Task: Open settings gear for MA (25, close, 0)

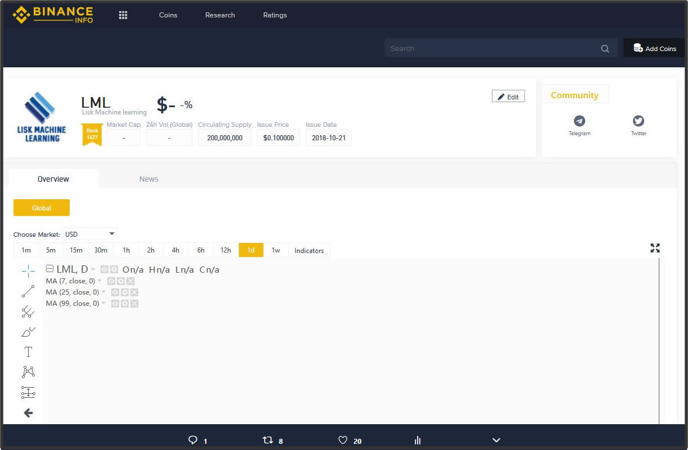Action: pos(125,292)
